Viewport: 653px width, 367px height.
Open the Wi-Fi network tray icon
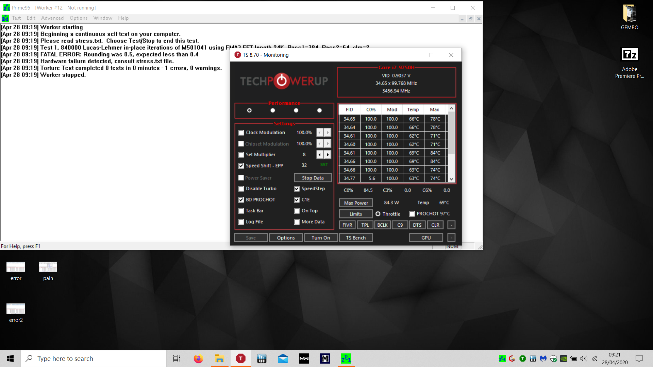595,359
